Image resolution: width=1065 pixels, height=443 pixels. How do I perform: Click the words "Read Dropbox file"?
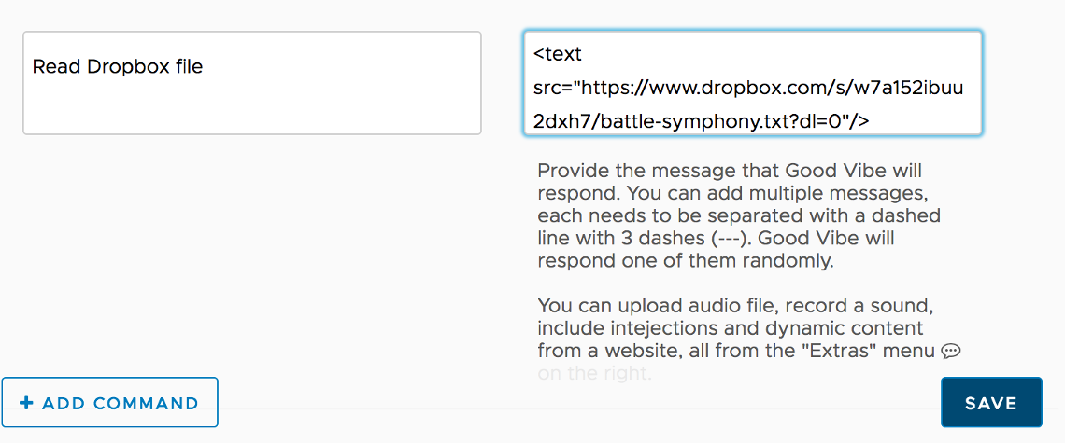click(118, 67)
